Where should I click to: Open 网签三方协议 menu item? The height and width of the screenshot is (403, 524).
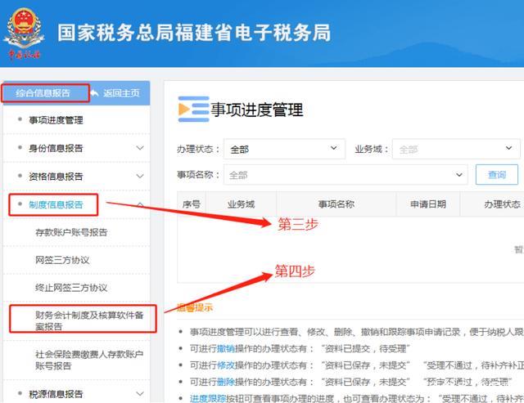pyautogui.click(x=62, y=260)
